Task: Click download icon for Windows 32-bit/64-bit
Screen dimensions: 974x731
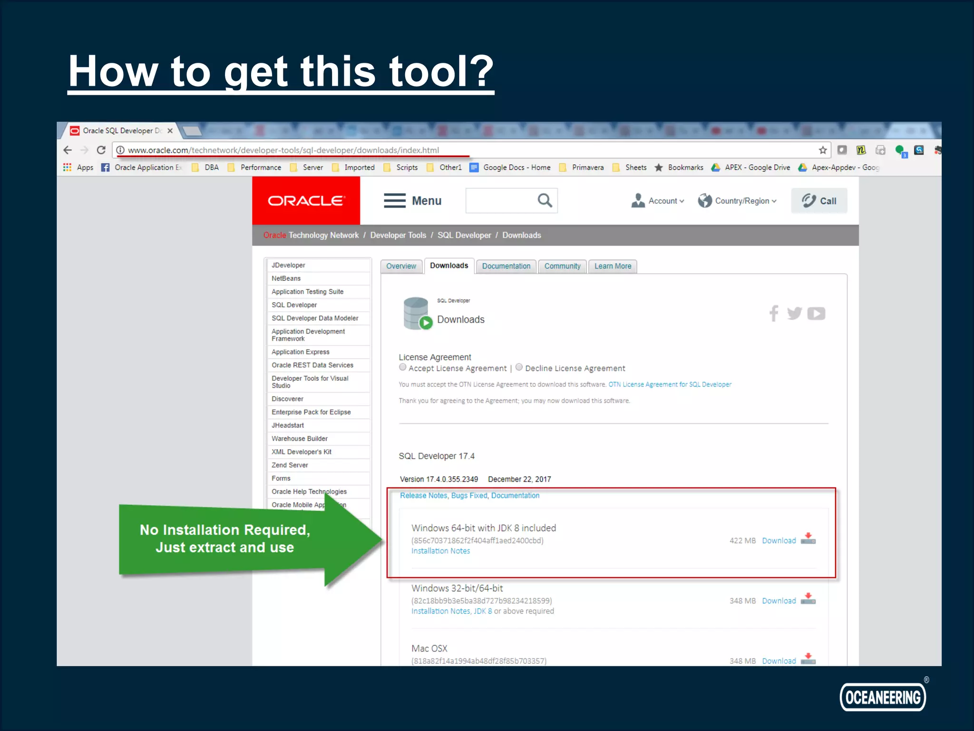Action: tap(808, 599)
